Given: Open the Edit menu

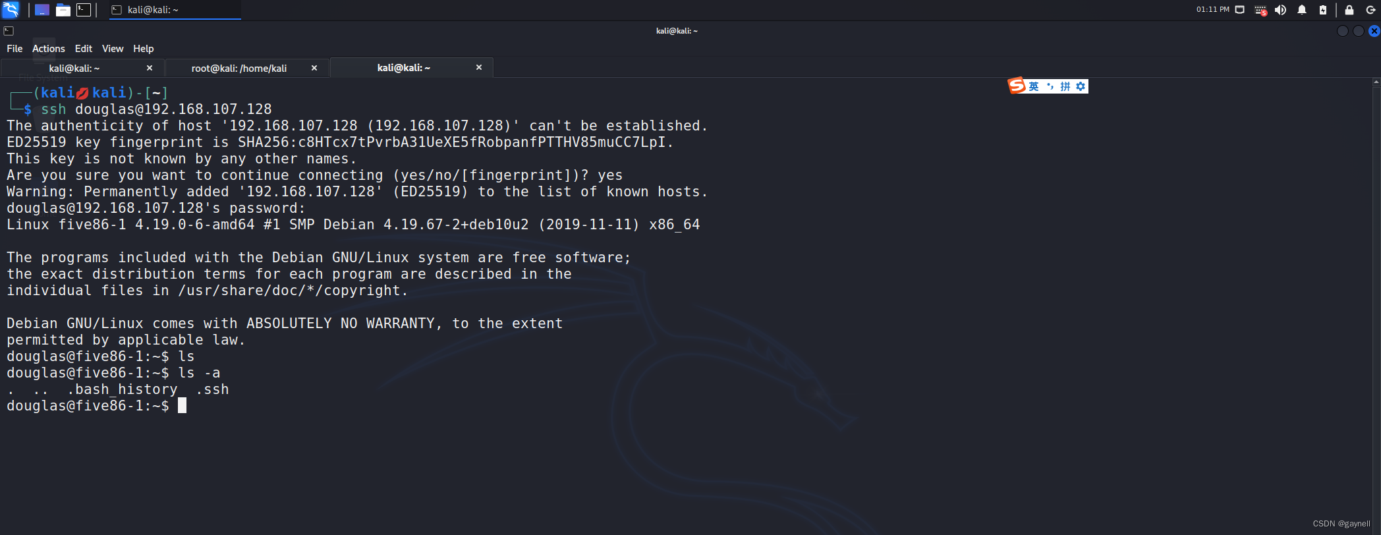Looking at the screenshot, I should tap(84, 49).
